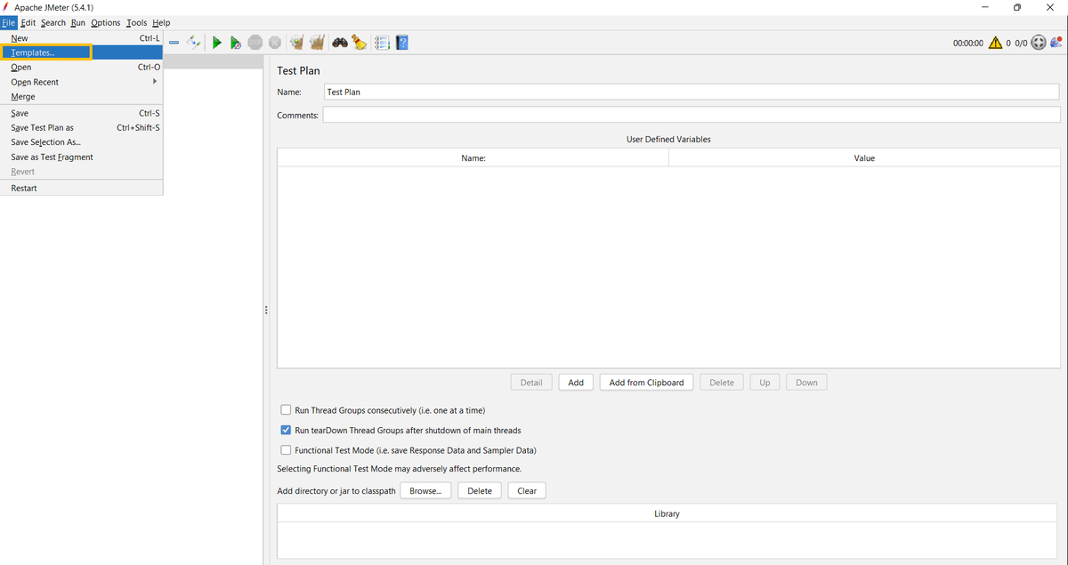1068x565 pixels.
Task: Click the 0/0 active threads counter
Action: (1021, 43)
